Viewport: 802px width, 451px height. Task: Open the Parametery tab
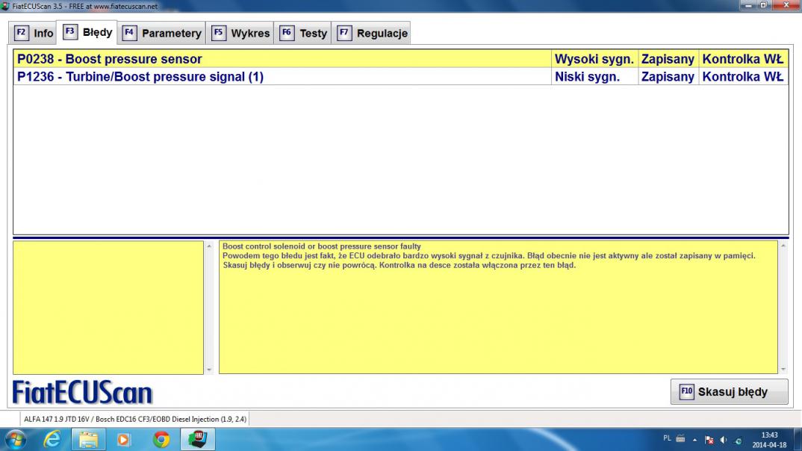coord(162,34)
